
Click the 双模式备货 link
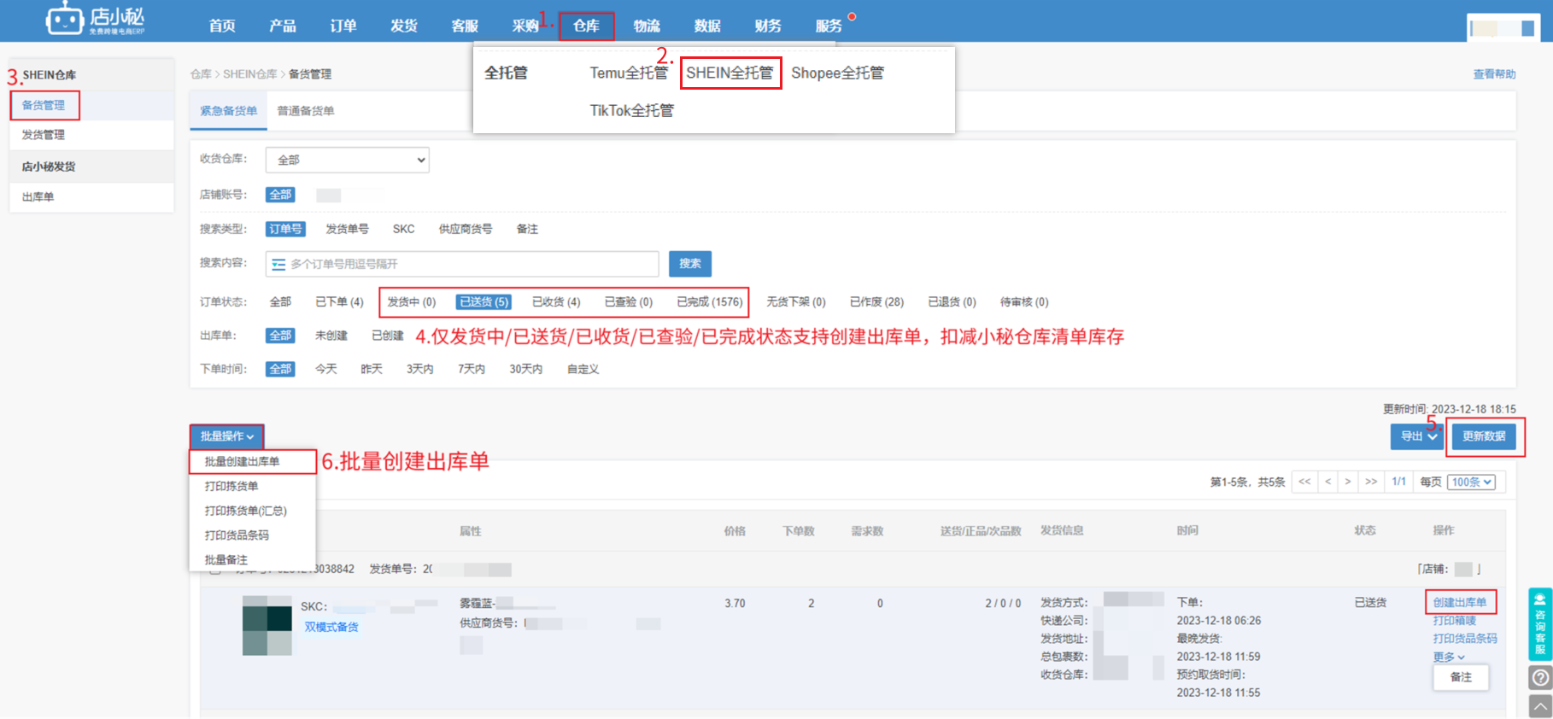coord(331,628)
